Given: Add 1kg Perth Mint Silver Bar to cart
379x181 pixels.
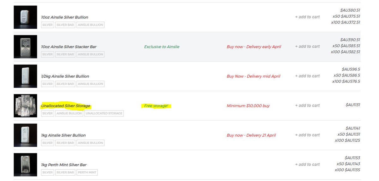Looking at the screenshot, I should pos(307,165).
